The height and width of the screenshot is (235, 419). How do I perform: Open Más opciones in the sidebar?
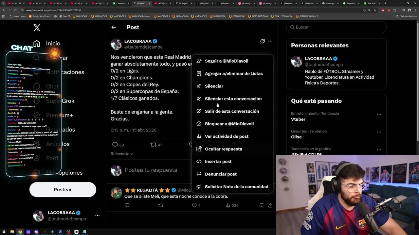64,173
